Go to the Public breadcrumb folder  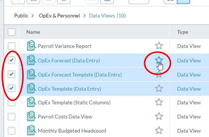(x=21, y=16)
